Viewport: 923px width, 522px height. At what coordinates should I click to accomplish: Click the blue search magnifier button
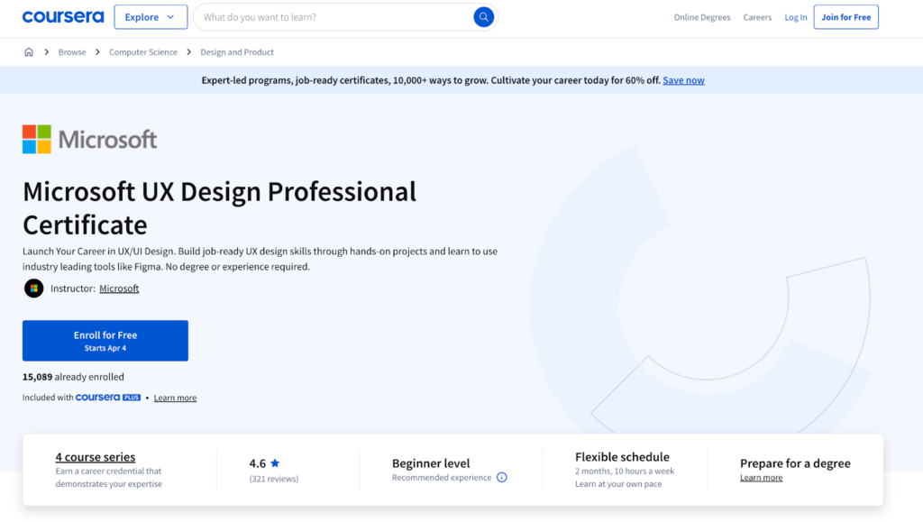point(483,17)
